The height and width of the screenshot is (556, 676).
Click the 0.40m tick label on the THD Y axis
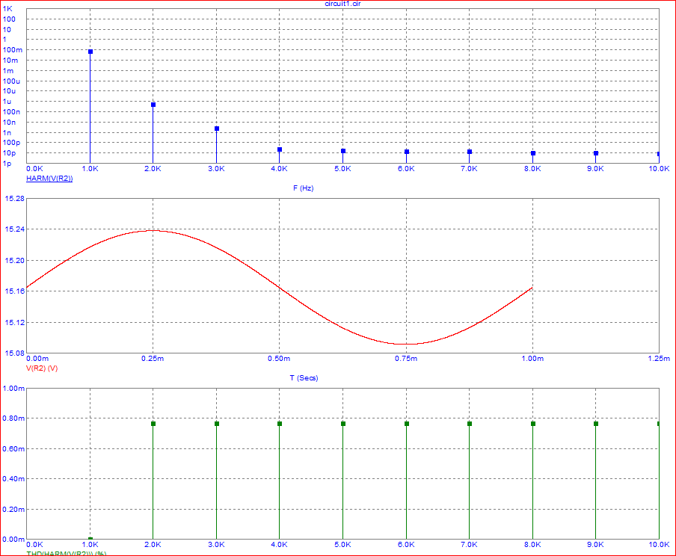point(13,479)
